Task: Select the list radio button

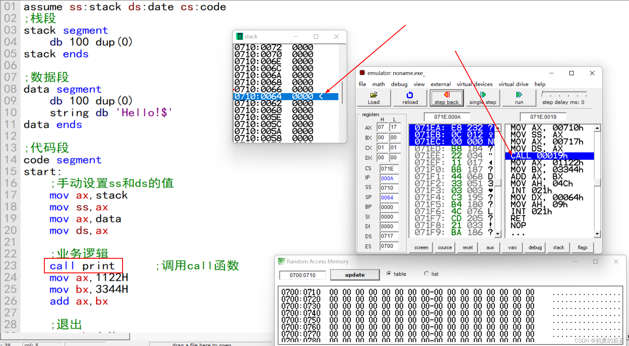Action: click(426, 274)
